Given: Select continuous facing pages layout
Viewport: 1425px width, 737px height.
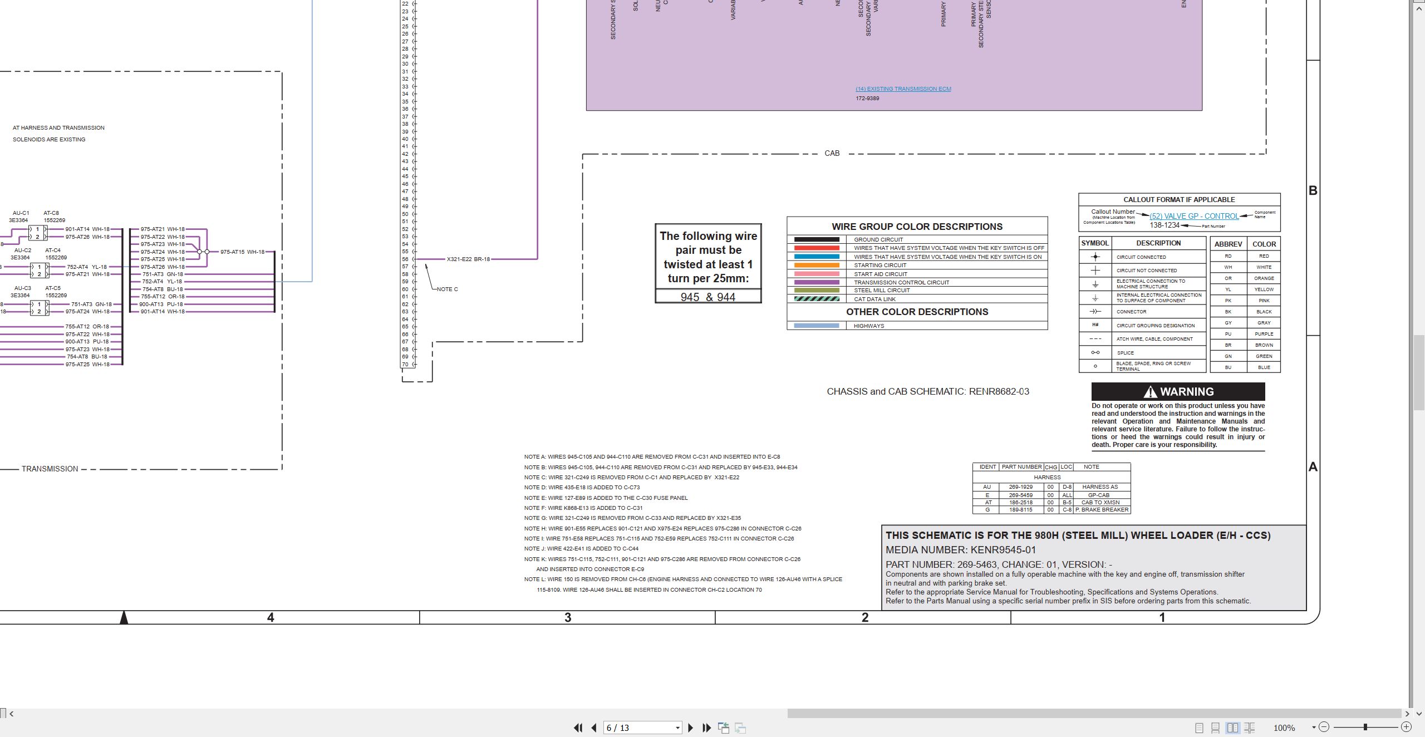Looking at the screenshot, I should (1250, 728).
